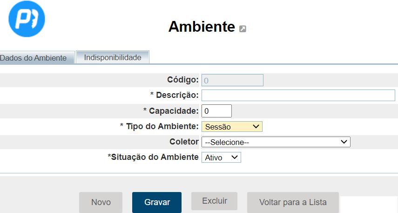Click the blue P logo icon
398x213 pixels.
[x=27, y=19]
